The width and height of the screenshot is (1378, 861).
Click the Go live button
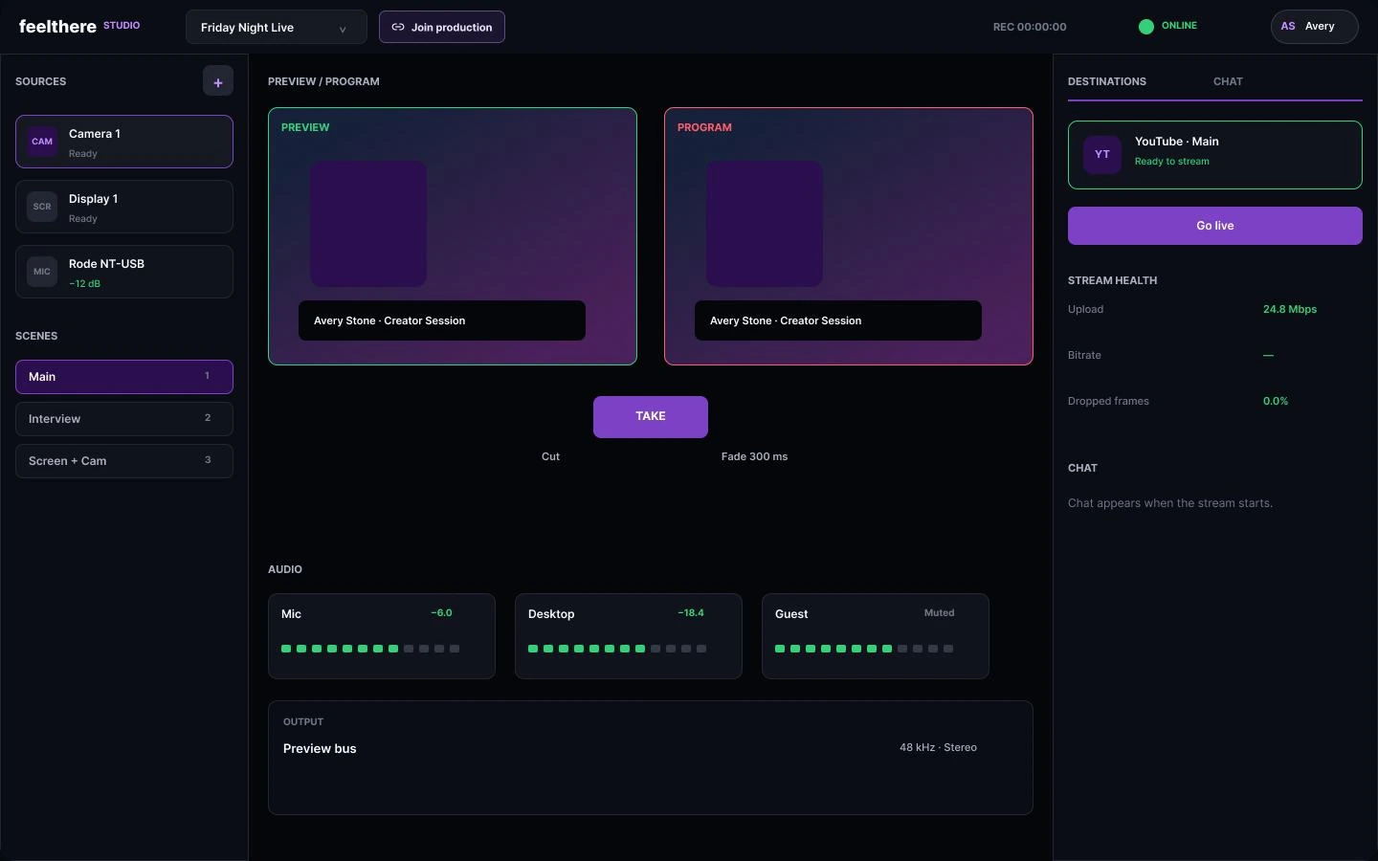tap(1215, 226)
